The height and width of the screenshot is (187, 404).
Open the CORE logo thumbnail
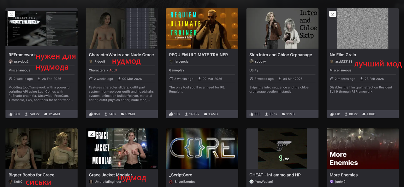click(202, 148)
